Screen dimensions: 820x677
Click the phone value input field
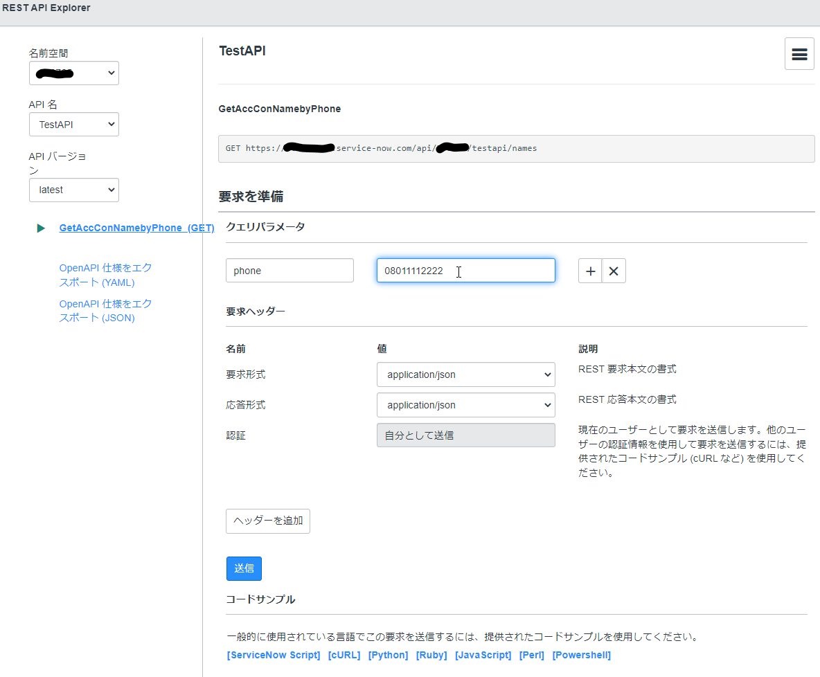(x=465, y=271)
